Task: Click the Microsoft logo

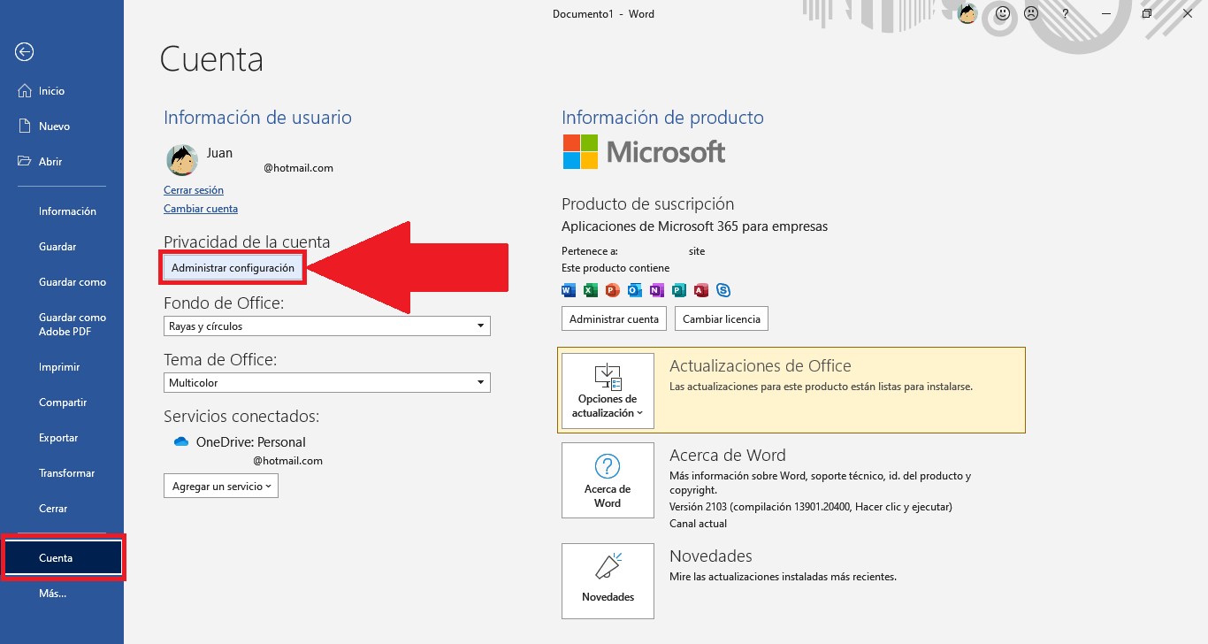Action: 645,152
